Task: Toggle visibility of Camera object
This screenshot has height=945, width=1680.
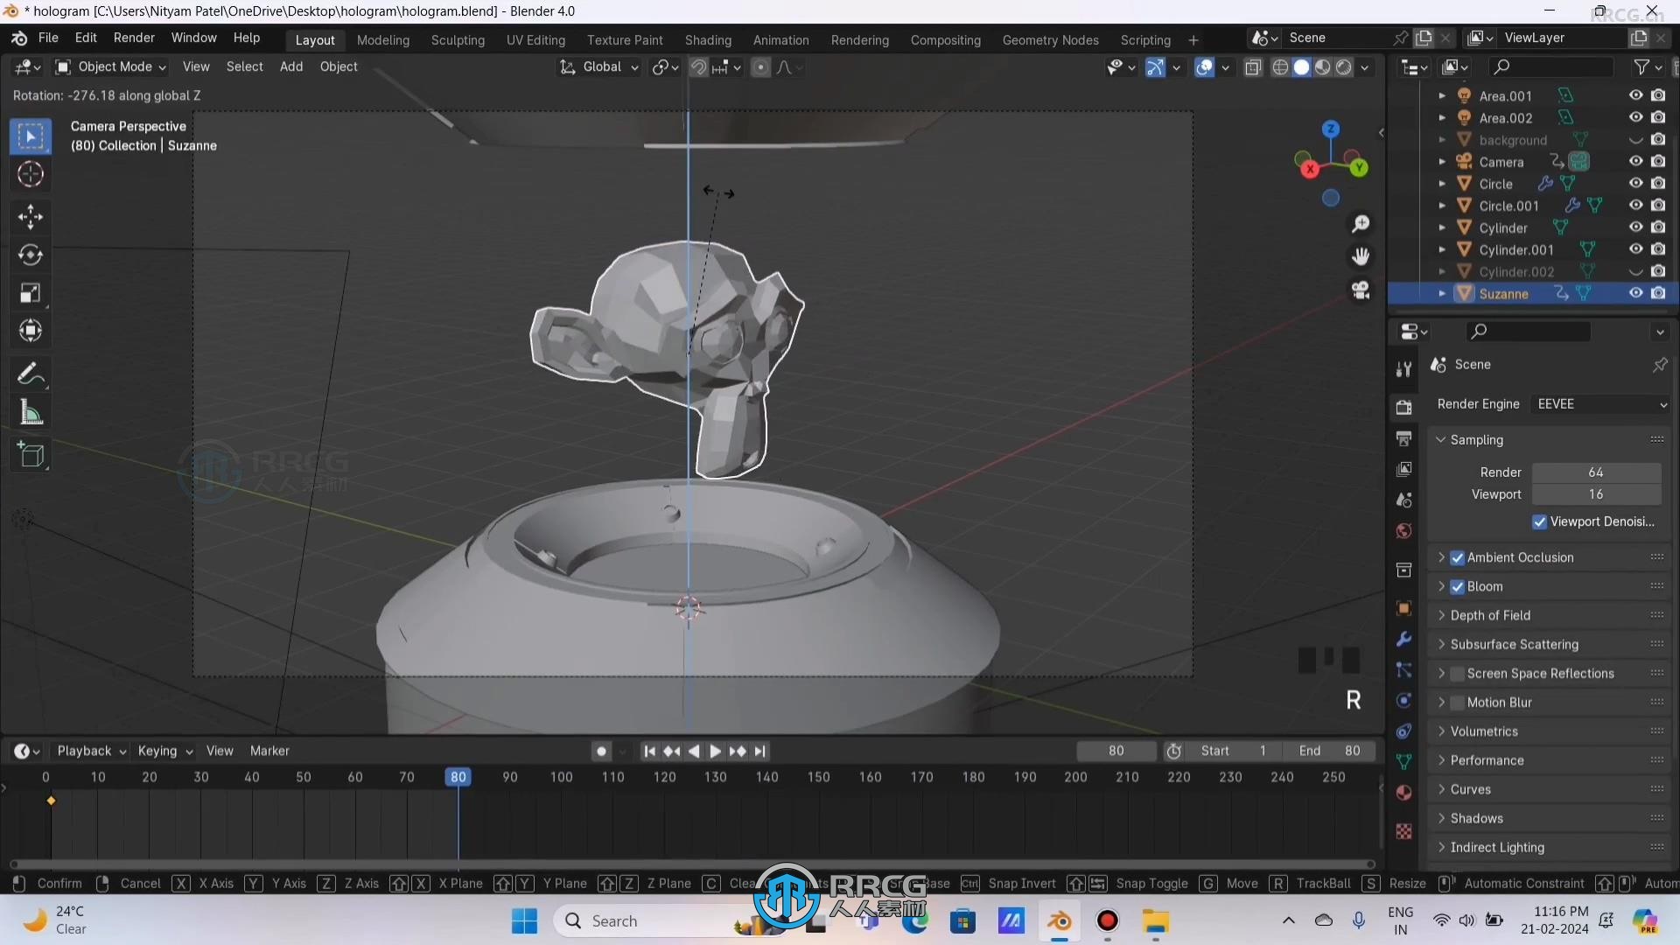Action: (1635, 160)
